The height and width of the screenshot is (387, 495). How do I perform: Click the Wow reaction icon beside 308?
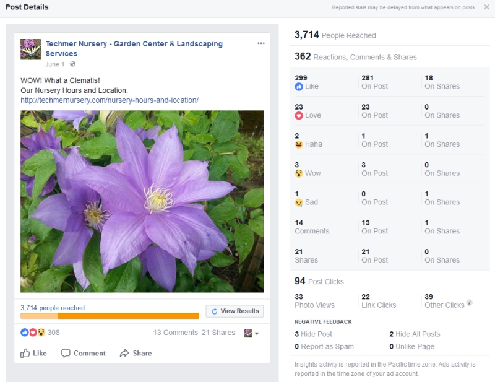41,333
